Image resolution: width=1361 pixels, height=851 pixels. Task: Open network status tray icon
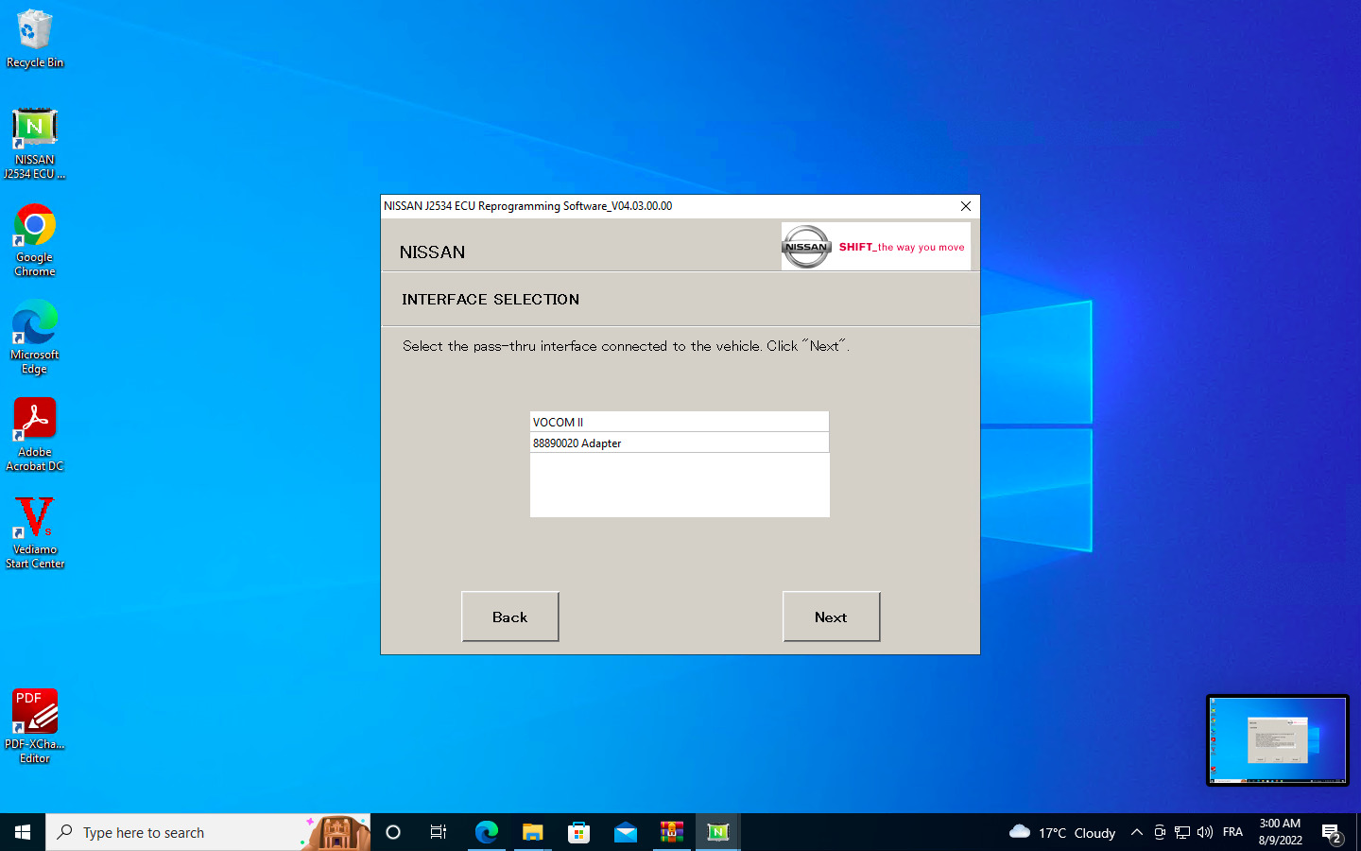point(1182,832)
